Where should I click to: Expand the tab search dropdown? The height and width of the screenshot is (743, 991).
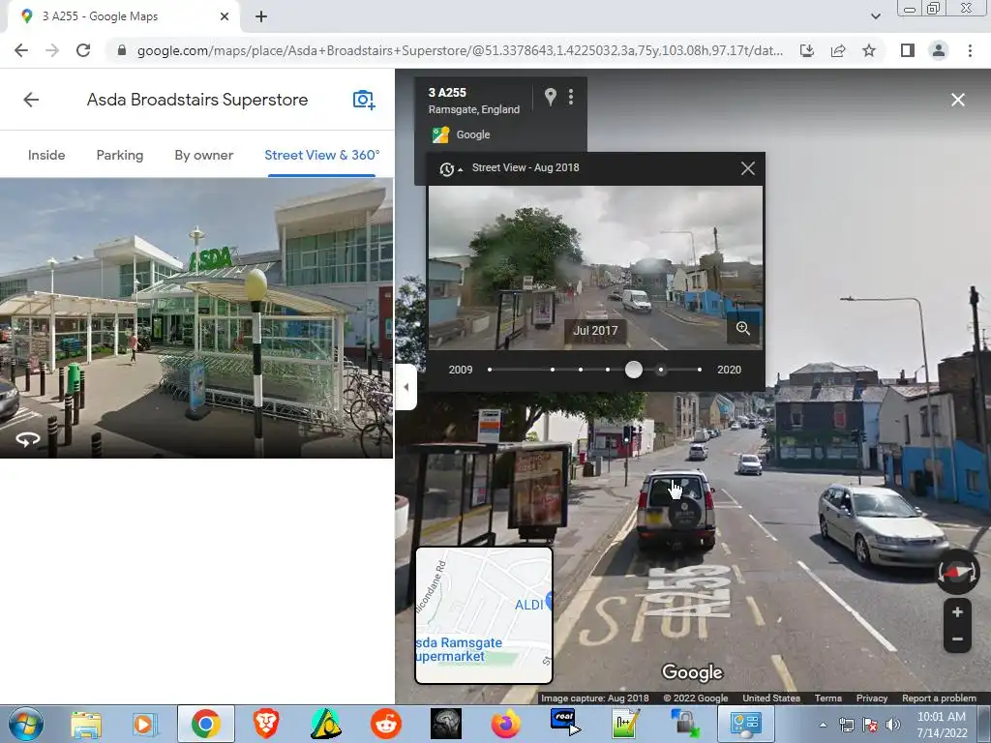tap(875, 16)
